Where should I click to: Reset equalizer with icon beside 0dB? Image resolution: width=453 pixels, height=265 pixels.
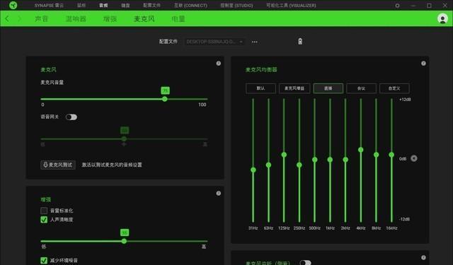[413, 158]
